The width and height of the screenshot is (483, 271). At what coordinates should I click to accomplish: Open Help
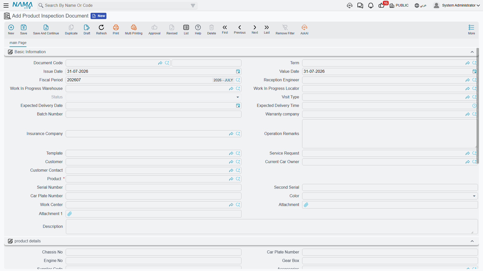(x=198, y=30)
